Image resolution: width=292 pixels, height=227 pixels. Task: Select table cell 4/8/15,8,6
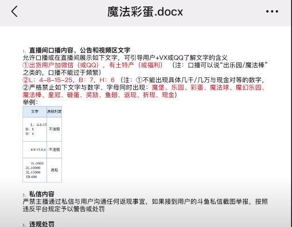[34, 150]
